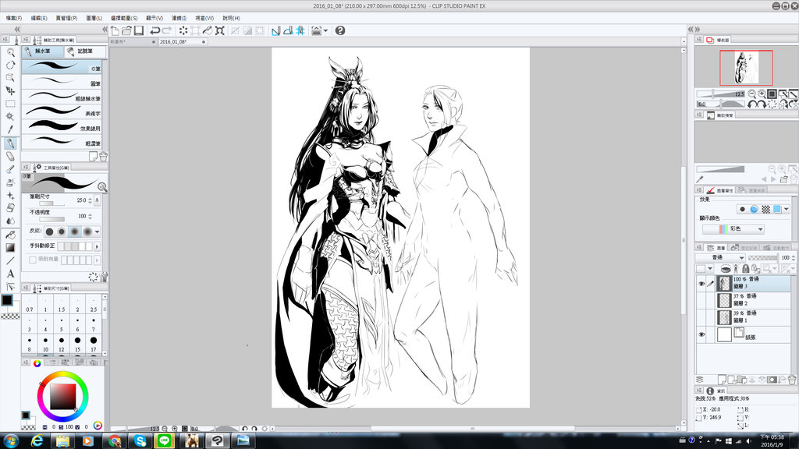The image size is (799, 449).
Task: Select the second anti-aliasing option circle
Action: [x=62, y=232]
